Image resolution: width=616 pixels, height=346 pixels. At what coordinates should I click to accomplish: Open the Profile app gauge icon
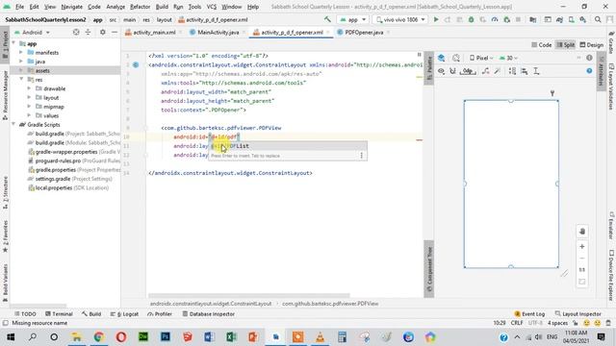click(x=495, y=19)
